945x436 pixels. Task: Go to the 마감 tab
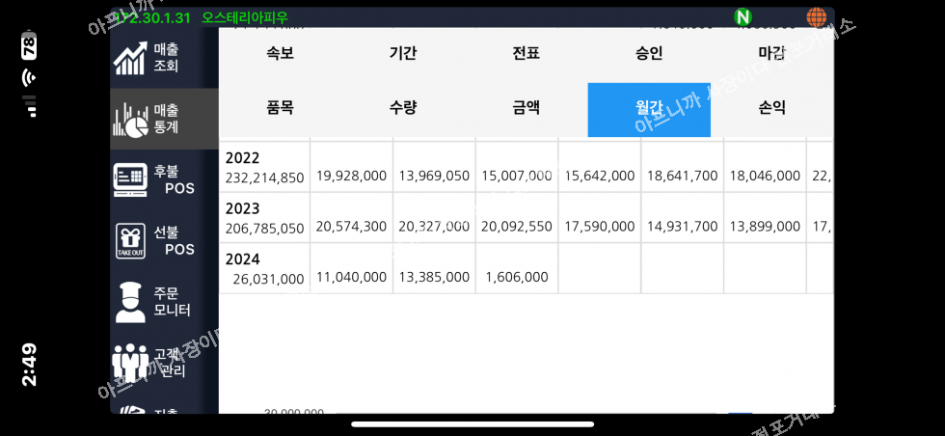tap(771, 54)
